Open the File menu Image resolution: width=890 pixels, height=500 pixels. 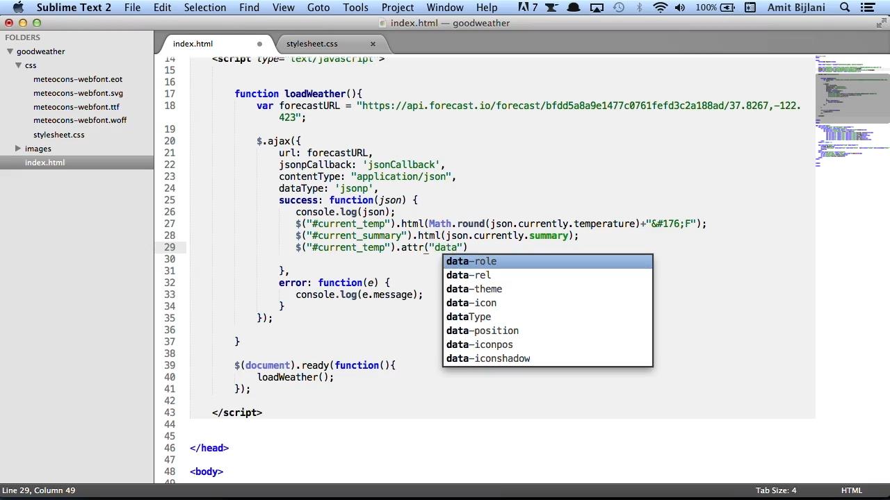(x=132, y=8)
